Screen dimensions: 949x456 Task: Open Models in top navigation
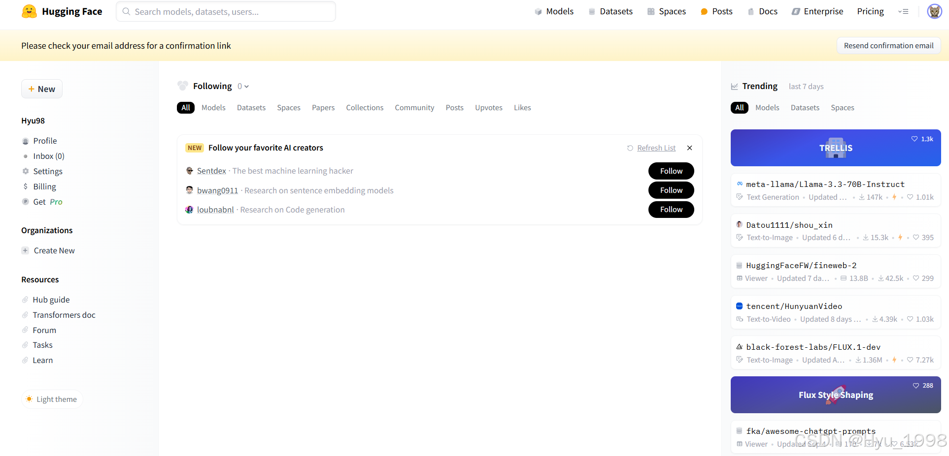[x=554, y=11]
